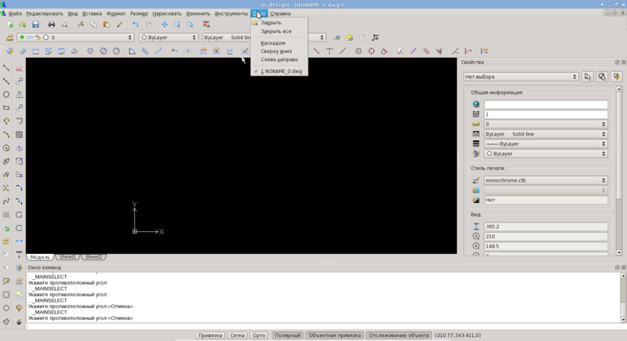627x341 pixels.
Task: Toggle Привязка snap in status bar
Action: pos(210,336)
